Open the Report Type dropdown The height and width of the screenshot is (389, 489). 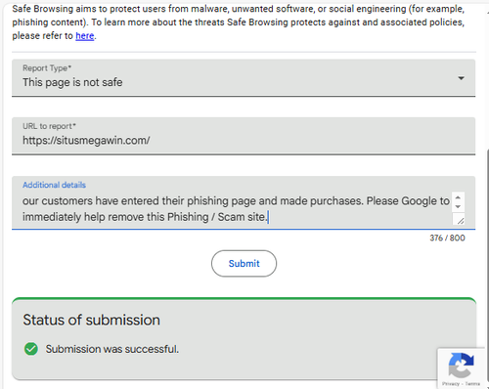244,77
